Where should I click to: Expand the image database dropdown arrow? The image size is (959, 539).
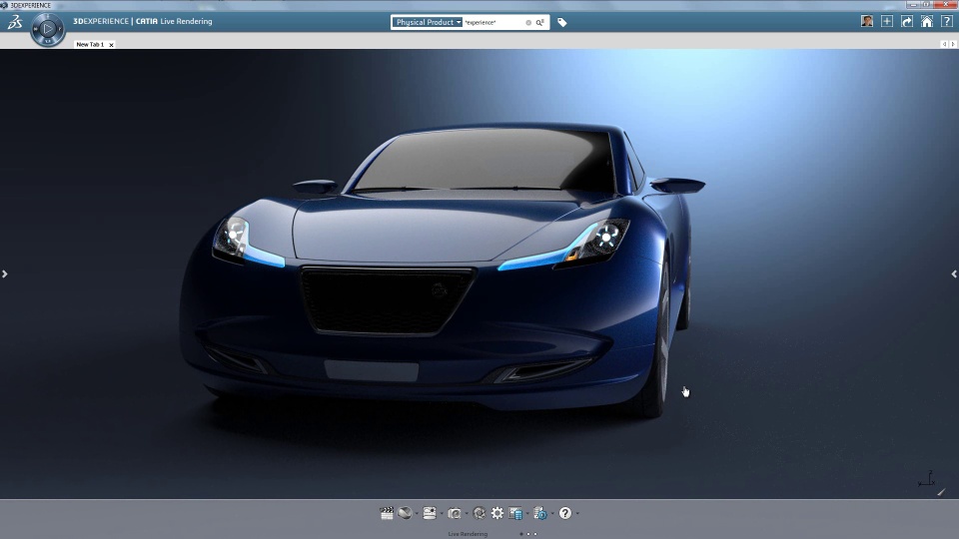pyautogui.click(x=527, y=513)
